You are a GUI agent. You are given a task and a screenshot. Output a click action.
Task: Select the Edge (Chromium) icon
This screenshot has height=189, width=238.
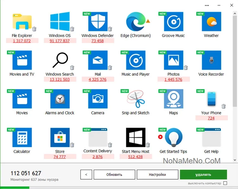(x=135, y=21)
